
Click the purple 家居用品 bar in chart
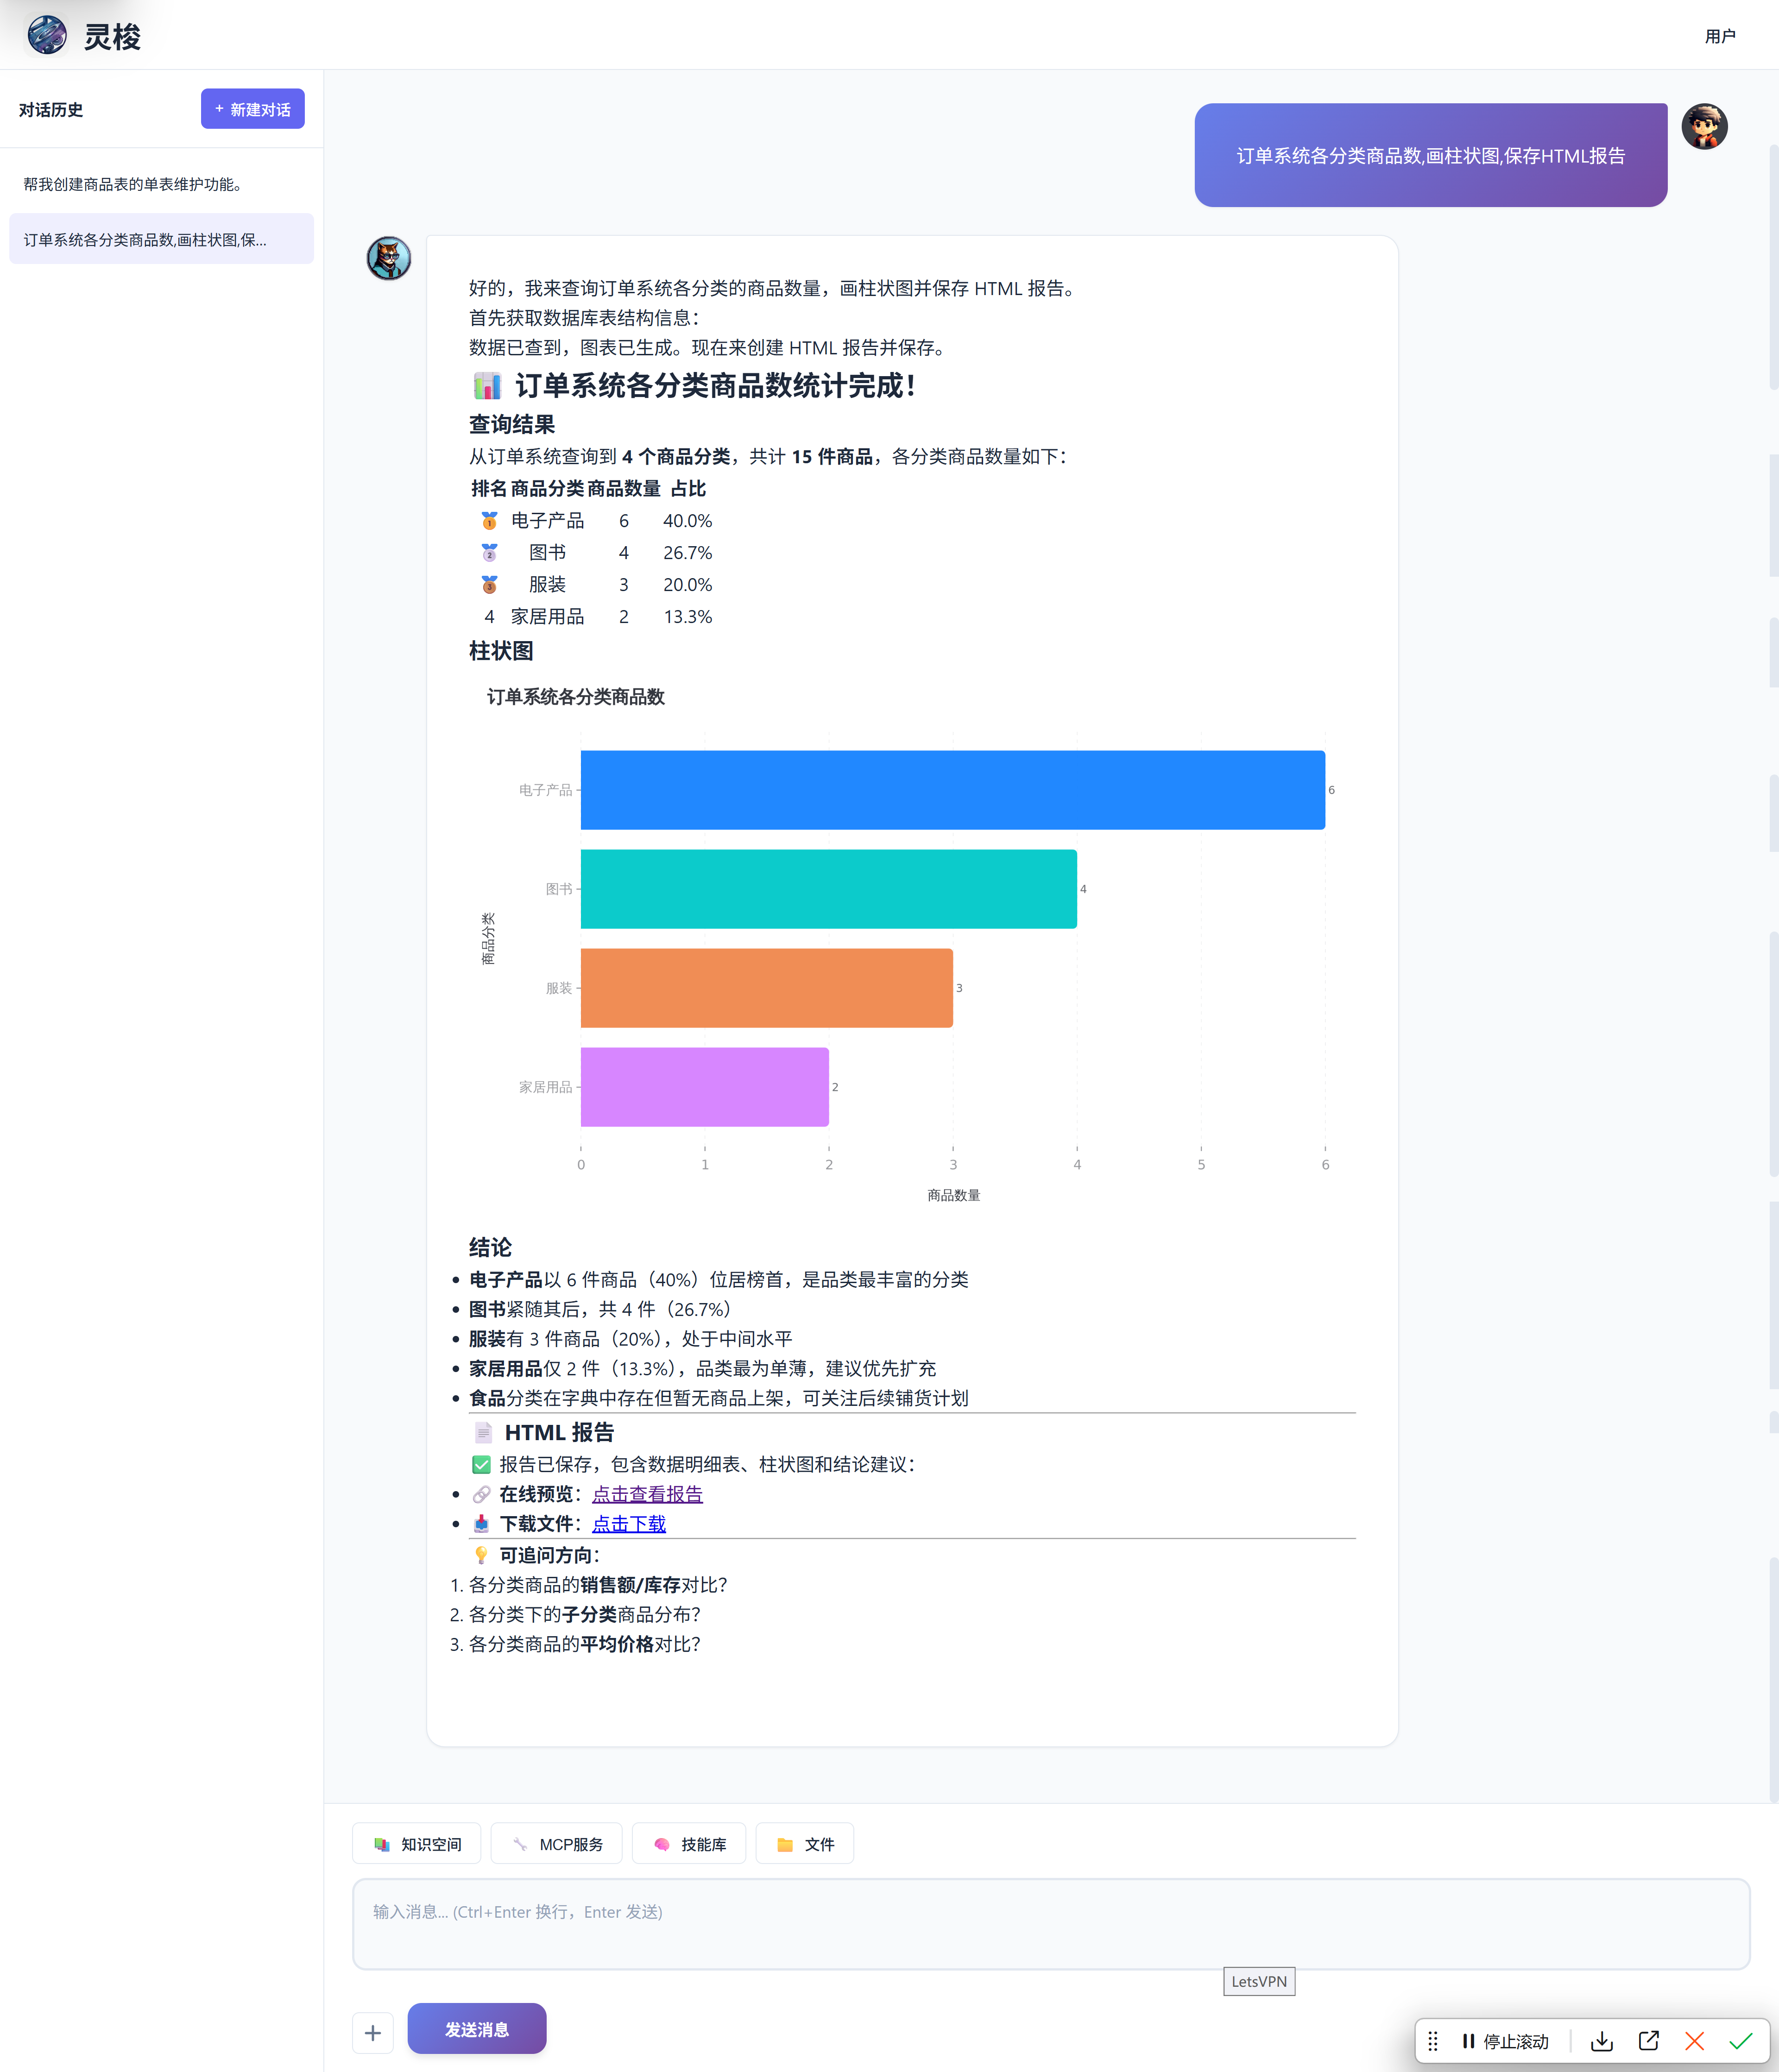point(705,1087)
